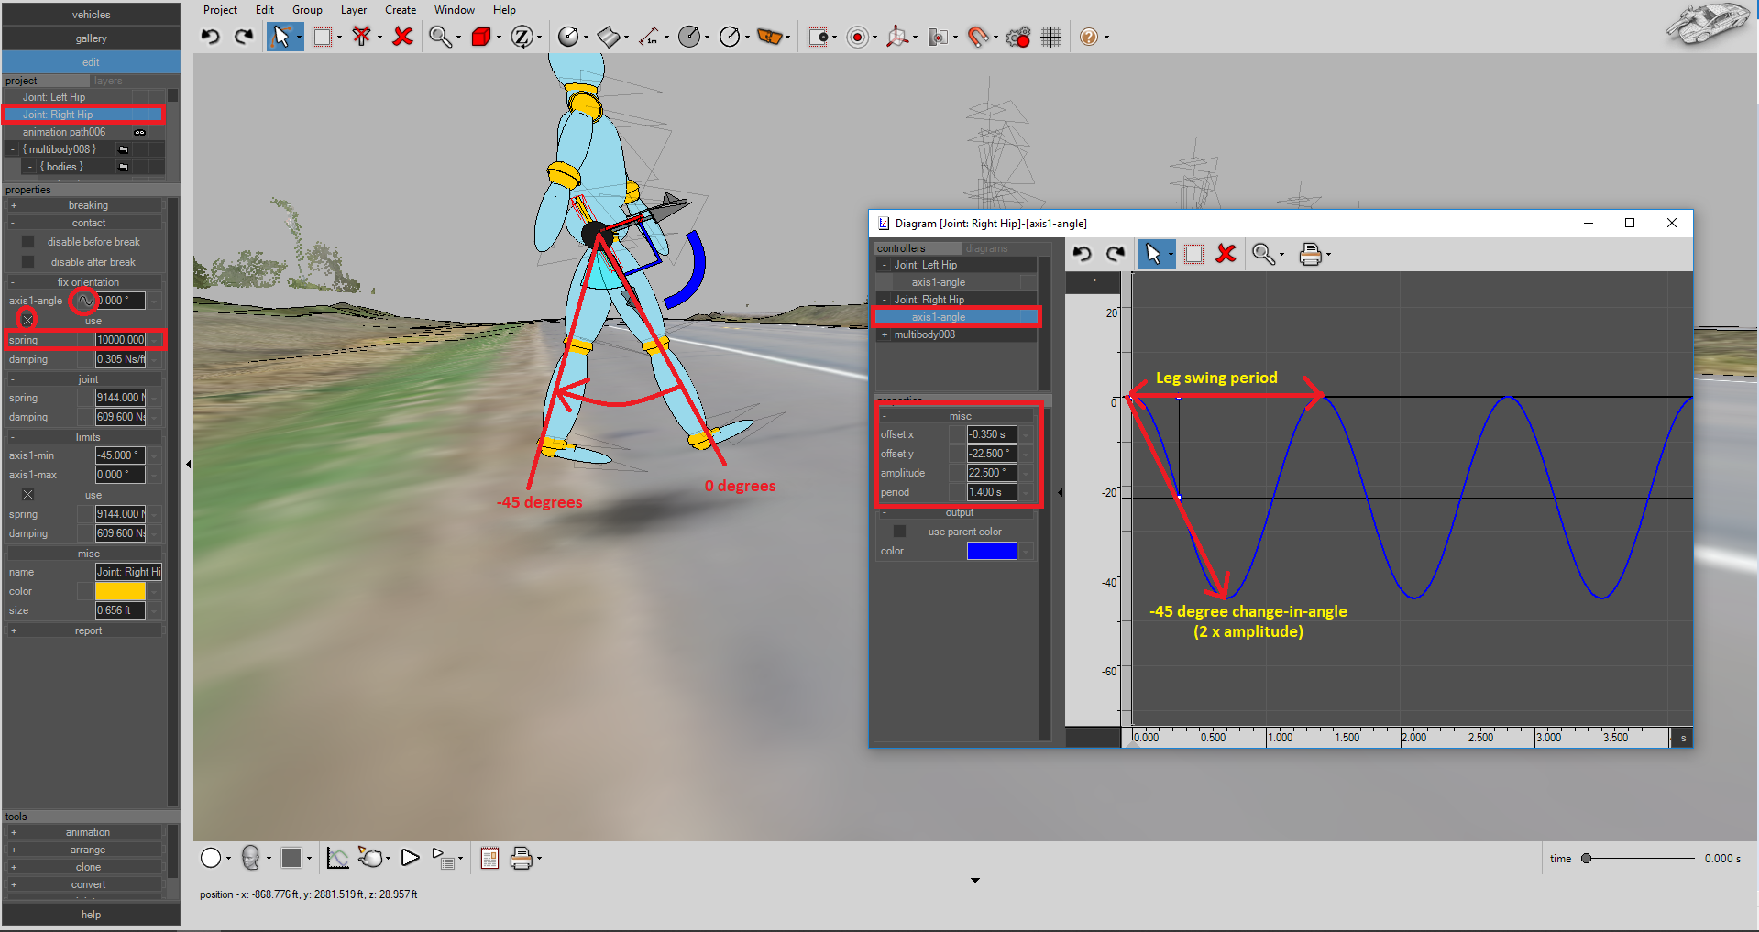Image resolution: width=1759 pixels, height=932 pixels.
Task: Expand the breaking properties section
Action: (x=14, y=205)
